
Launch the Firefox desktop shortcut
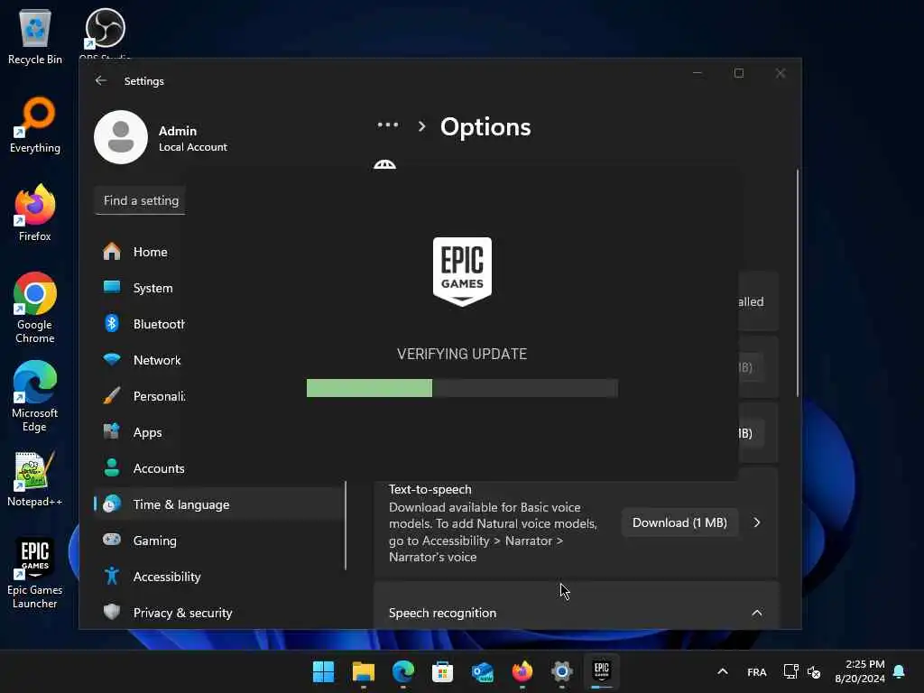pos(35,213)
